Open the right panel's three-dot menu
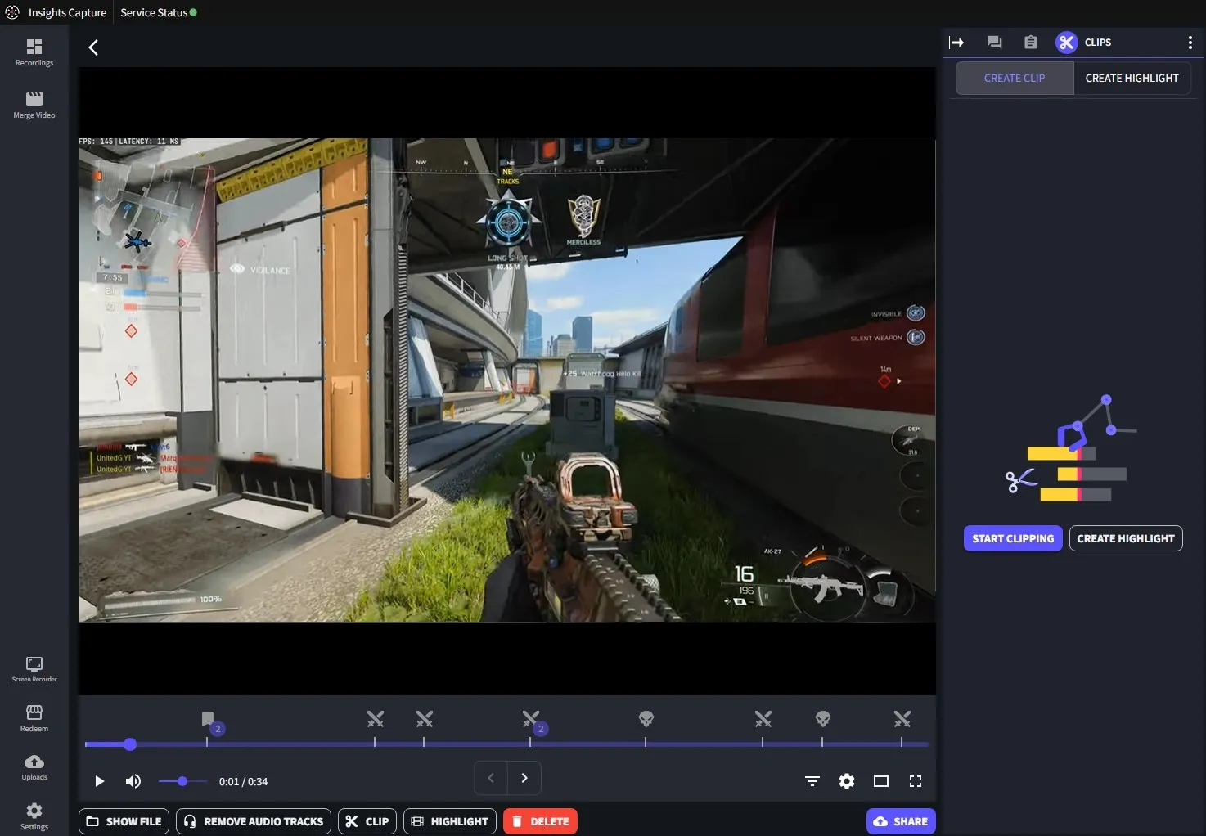Image resolution: width=1206 pixels, height=836 pixels. pos(1190,43)
